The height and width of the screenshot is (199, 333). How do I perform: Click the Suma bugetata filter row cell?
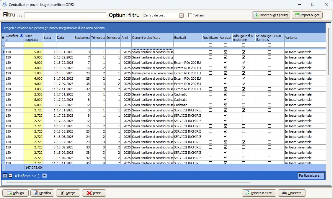34,45
